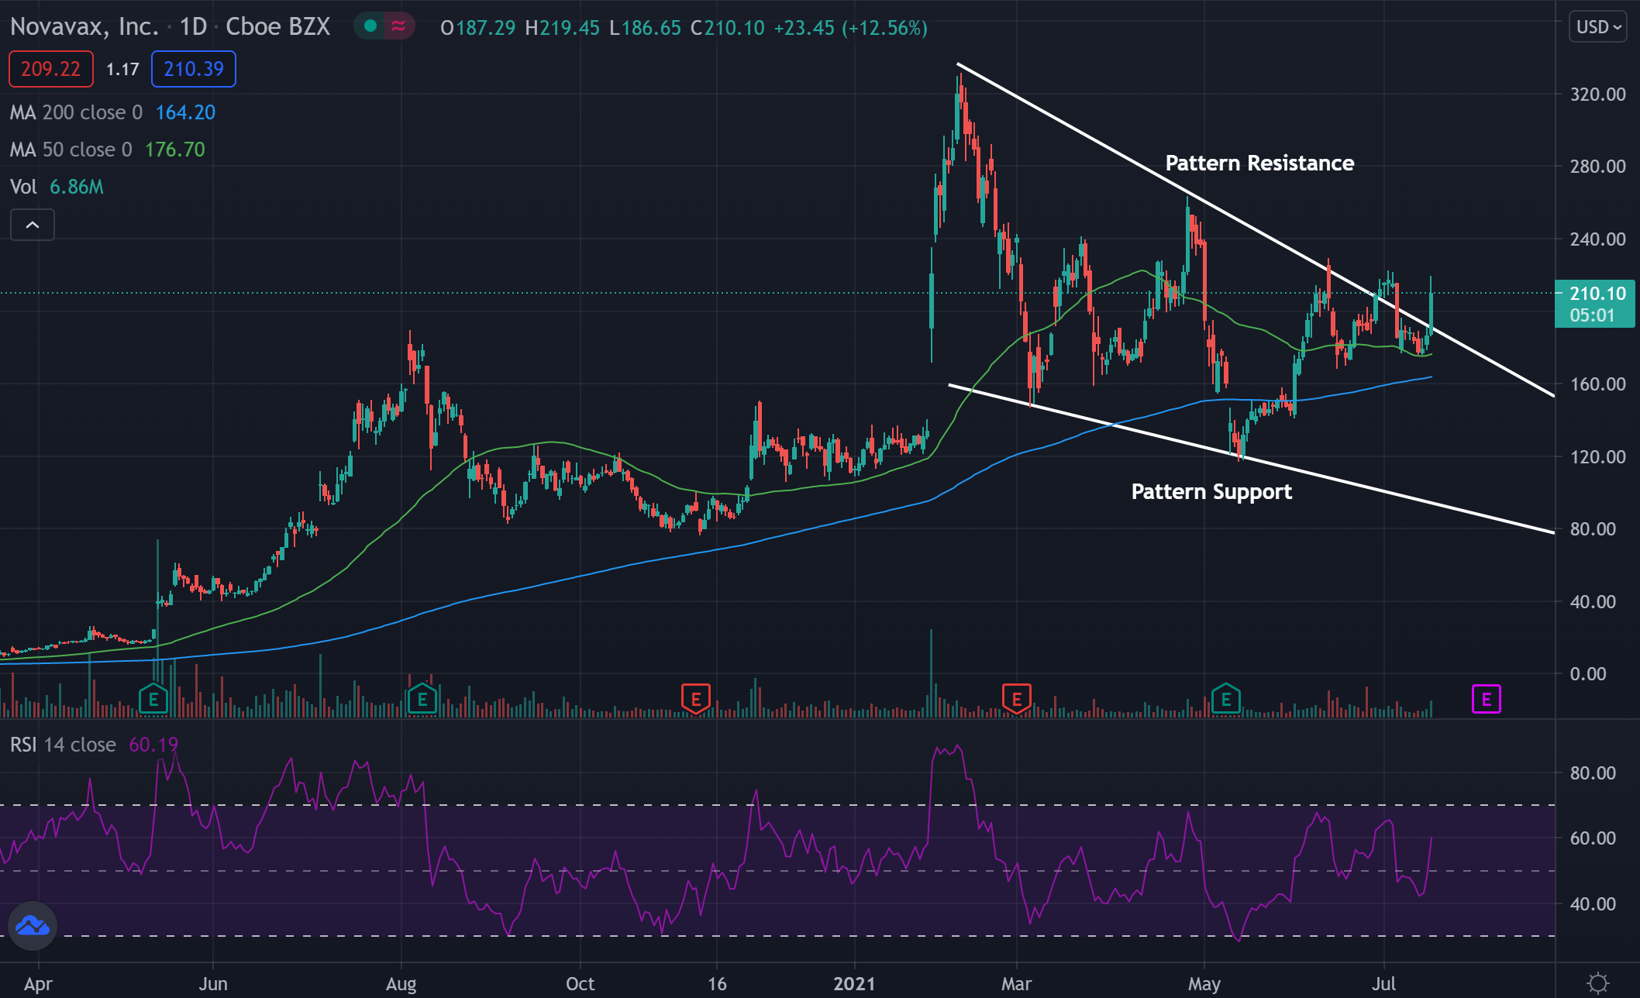Collapse the indicator legend with chevron button
The image size is (1640, 998).
tap(33, 225)
